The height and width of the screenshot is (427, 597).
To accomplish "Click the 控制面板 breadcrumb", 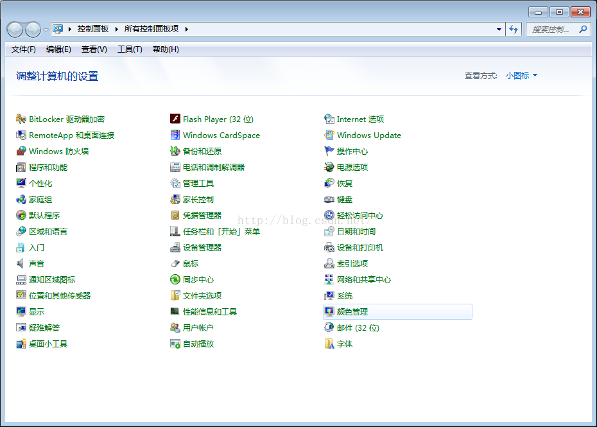I will click(93, 29).
